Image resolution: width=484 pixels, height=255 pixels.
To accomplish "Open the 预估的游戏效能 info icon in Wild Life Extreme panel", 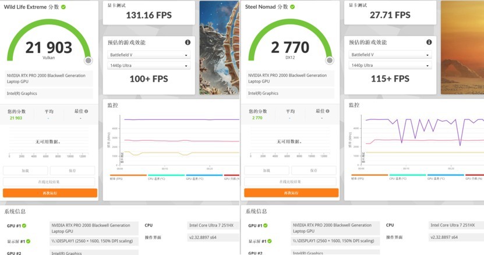I will (x=188, y=42).
